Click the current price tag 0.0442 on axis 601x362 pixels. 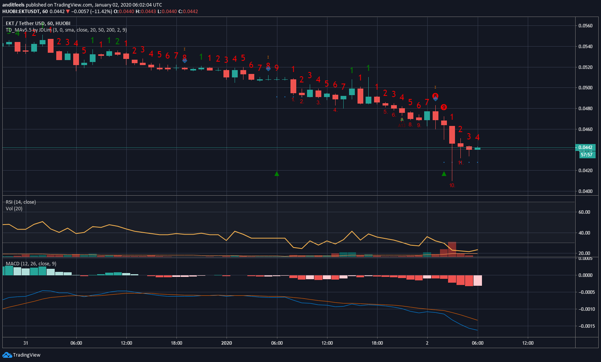click(x=585, y=147)
